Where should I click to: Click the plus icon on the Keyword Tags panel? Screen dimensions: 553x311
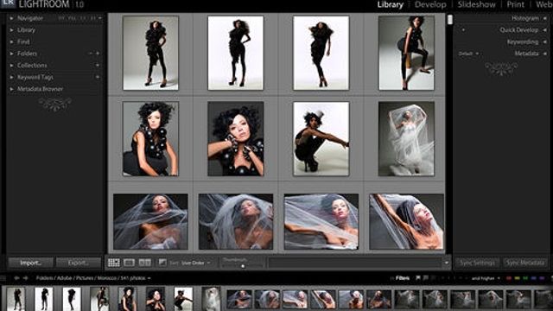pos(98,77)
